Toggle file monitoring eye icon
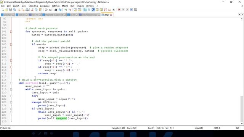The height and width of the screenshot is (137, 244). coord(114,10)
